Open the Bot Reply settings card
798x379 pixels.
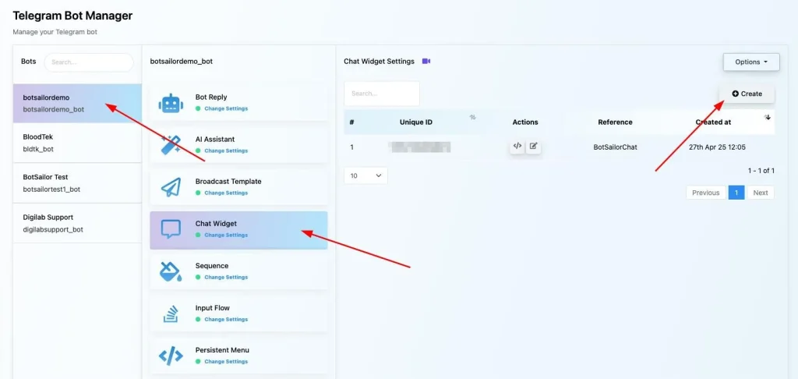tap(238, 102)
